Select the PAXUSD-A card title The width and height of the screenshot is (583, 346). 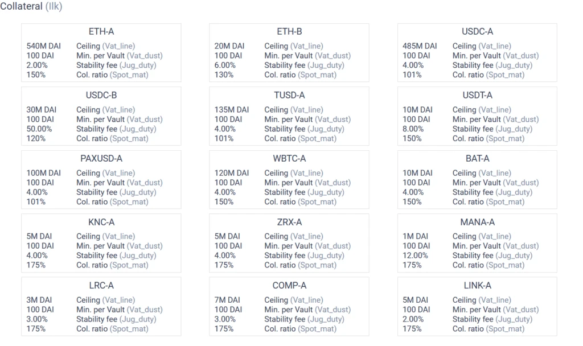(101, 158)
